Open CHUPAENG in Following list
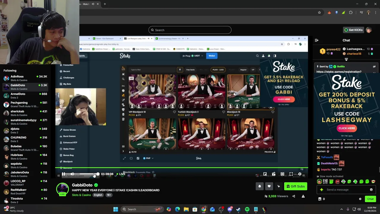Image resolution: width=380 pixels, height=214 pixels. pyautogui.click(x=25, y=139)
